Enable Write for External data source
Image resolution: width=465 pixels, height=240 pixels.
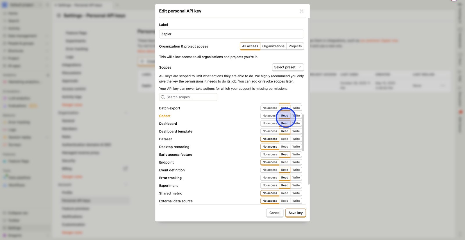[296, 201]
